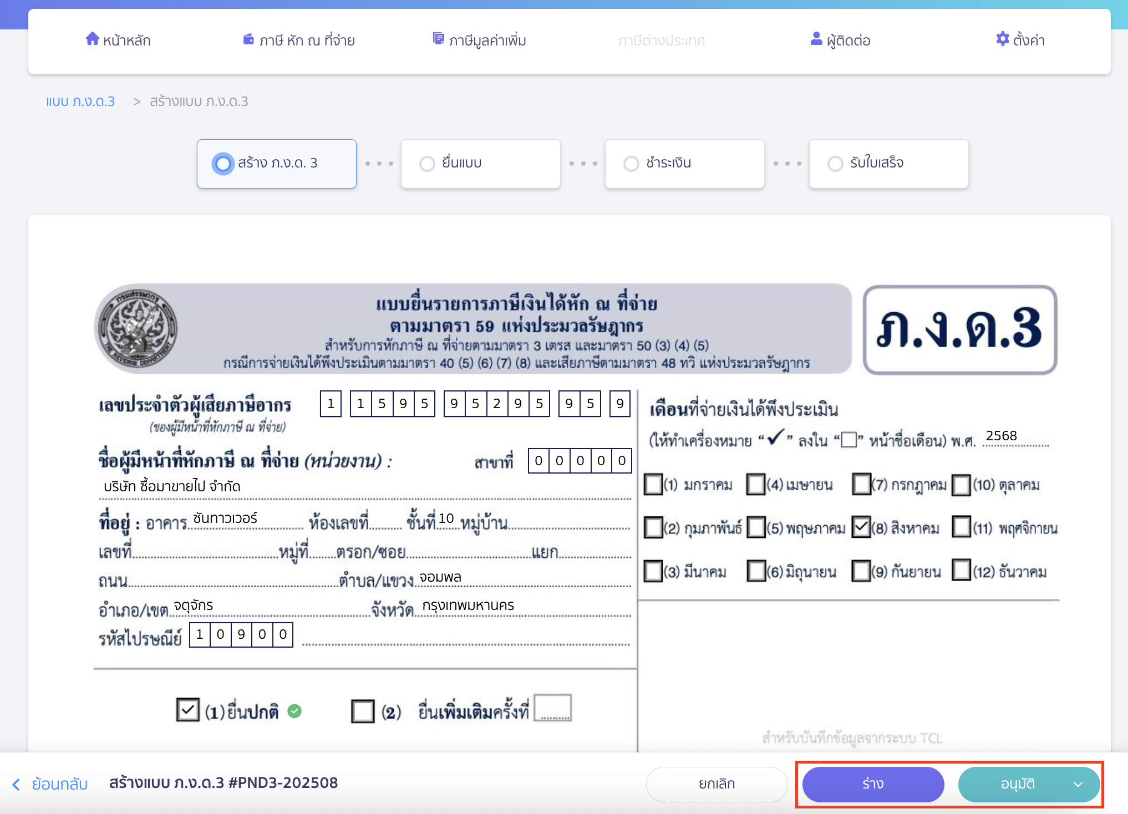Select the รับใบเสร็จ step radio
The image size is (1128, 814).
(835, 163)
